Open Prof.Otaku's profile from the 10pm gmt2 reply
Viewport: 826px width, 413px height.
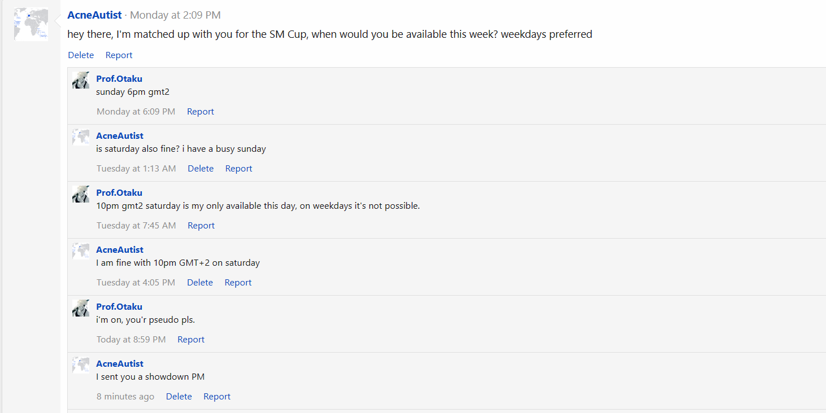[x=119, y=192]
